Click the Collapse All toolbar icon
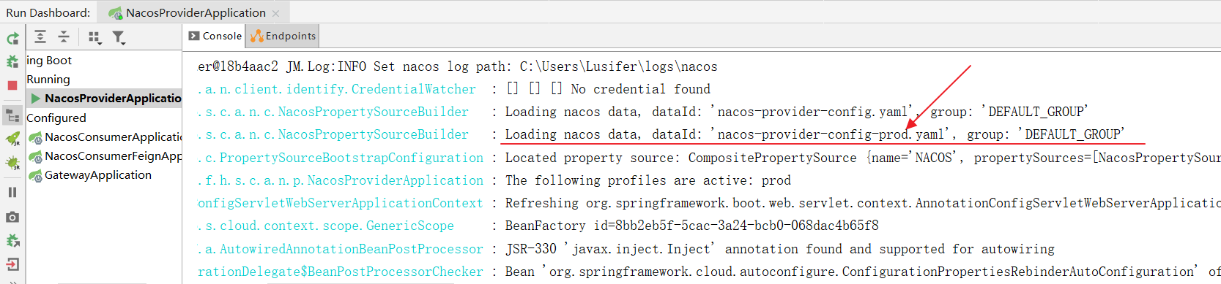Image resolution: width=1221 pixels, height=284 pixels. pos(64,37)
